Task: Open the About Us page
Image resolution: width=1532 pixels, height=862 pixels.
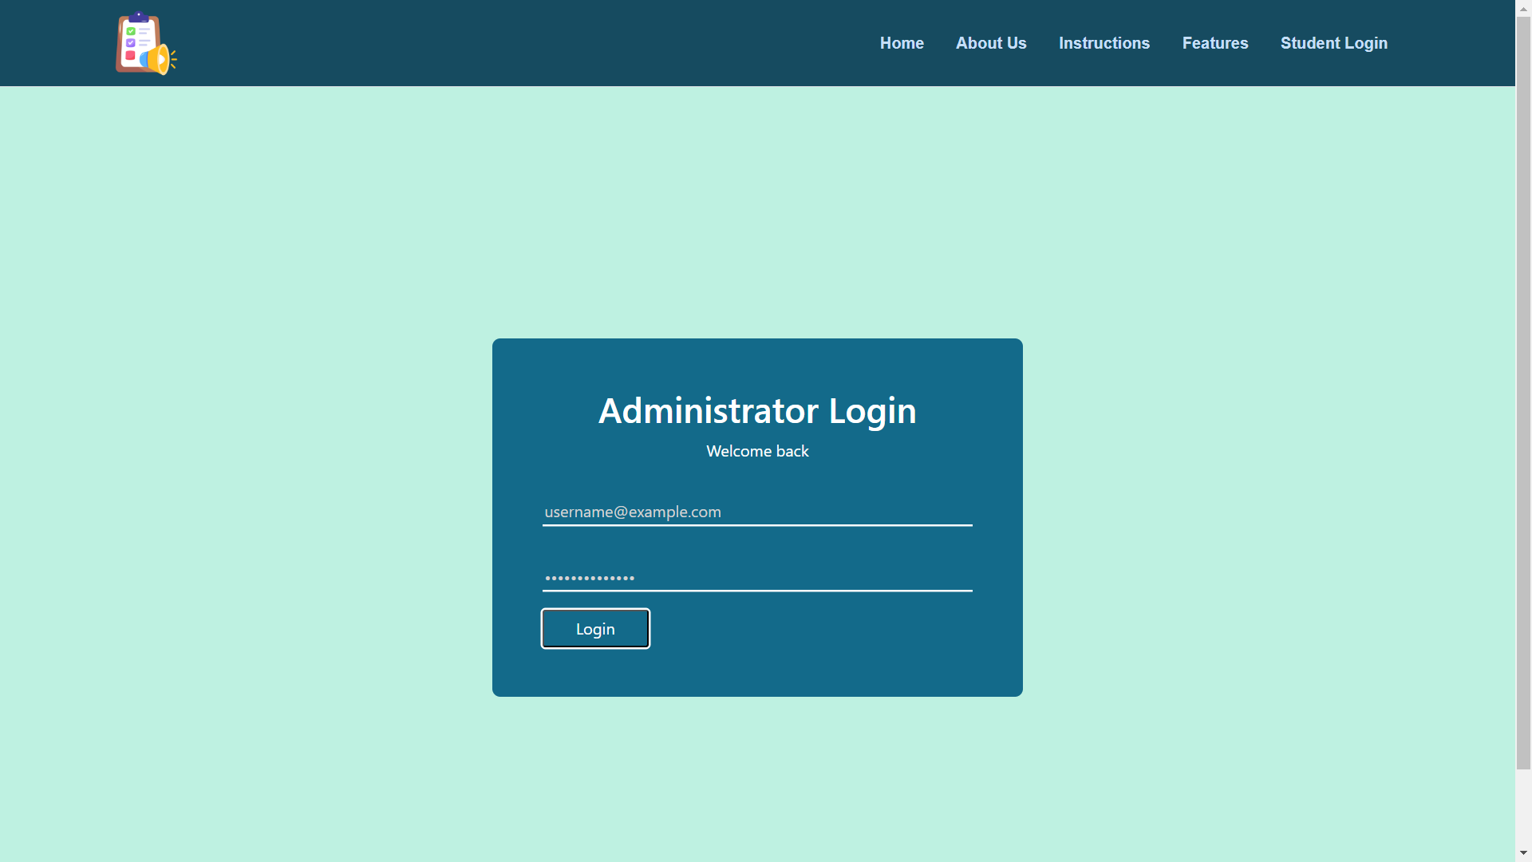Action: coord(991,42)
